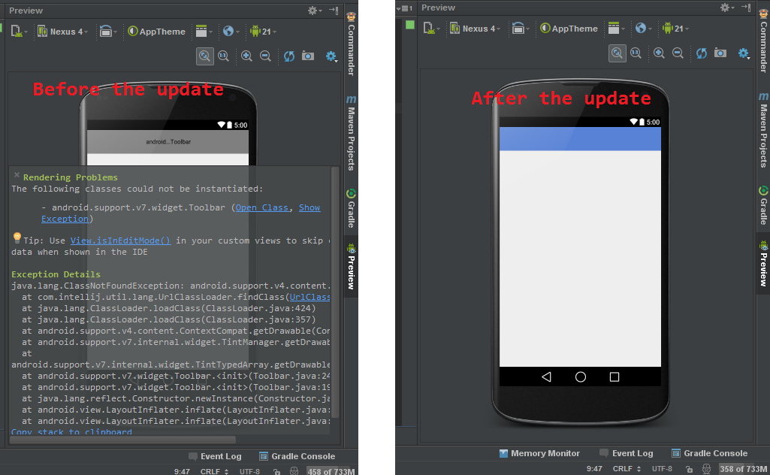The width and height of the screenshot is (770, 475).
Task: Click actual size 1:1 zoom icon in left Preview
Action: click(x=223, y=56)
